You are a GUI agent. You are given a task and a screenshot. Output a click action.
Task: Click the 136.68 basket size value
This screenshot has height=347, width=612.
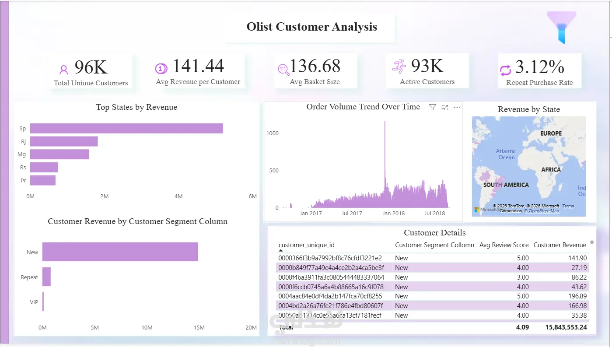click(315, 66)
